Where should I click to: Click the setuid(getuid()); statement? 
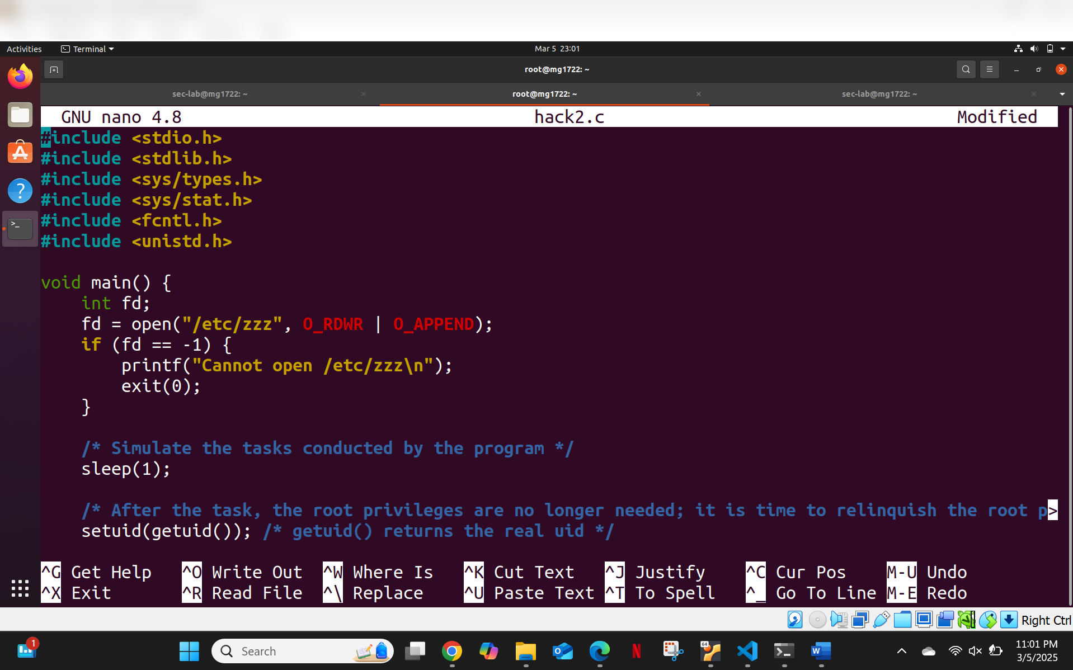167,531
